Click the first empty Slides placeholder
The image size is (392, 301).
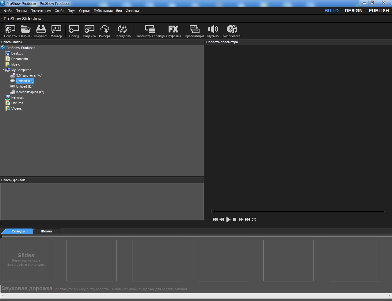click(x=26, y=261)
